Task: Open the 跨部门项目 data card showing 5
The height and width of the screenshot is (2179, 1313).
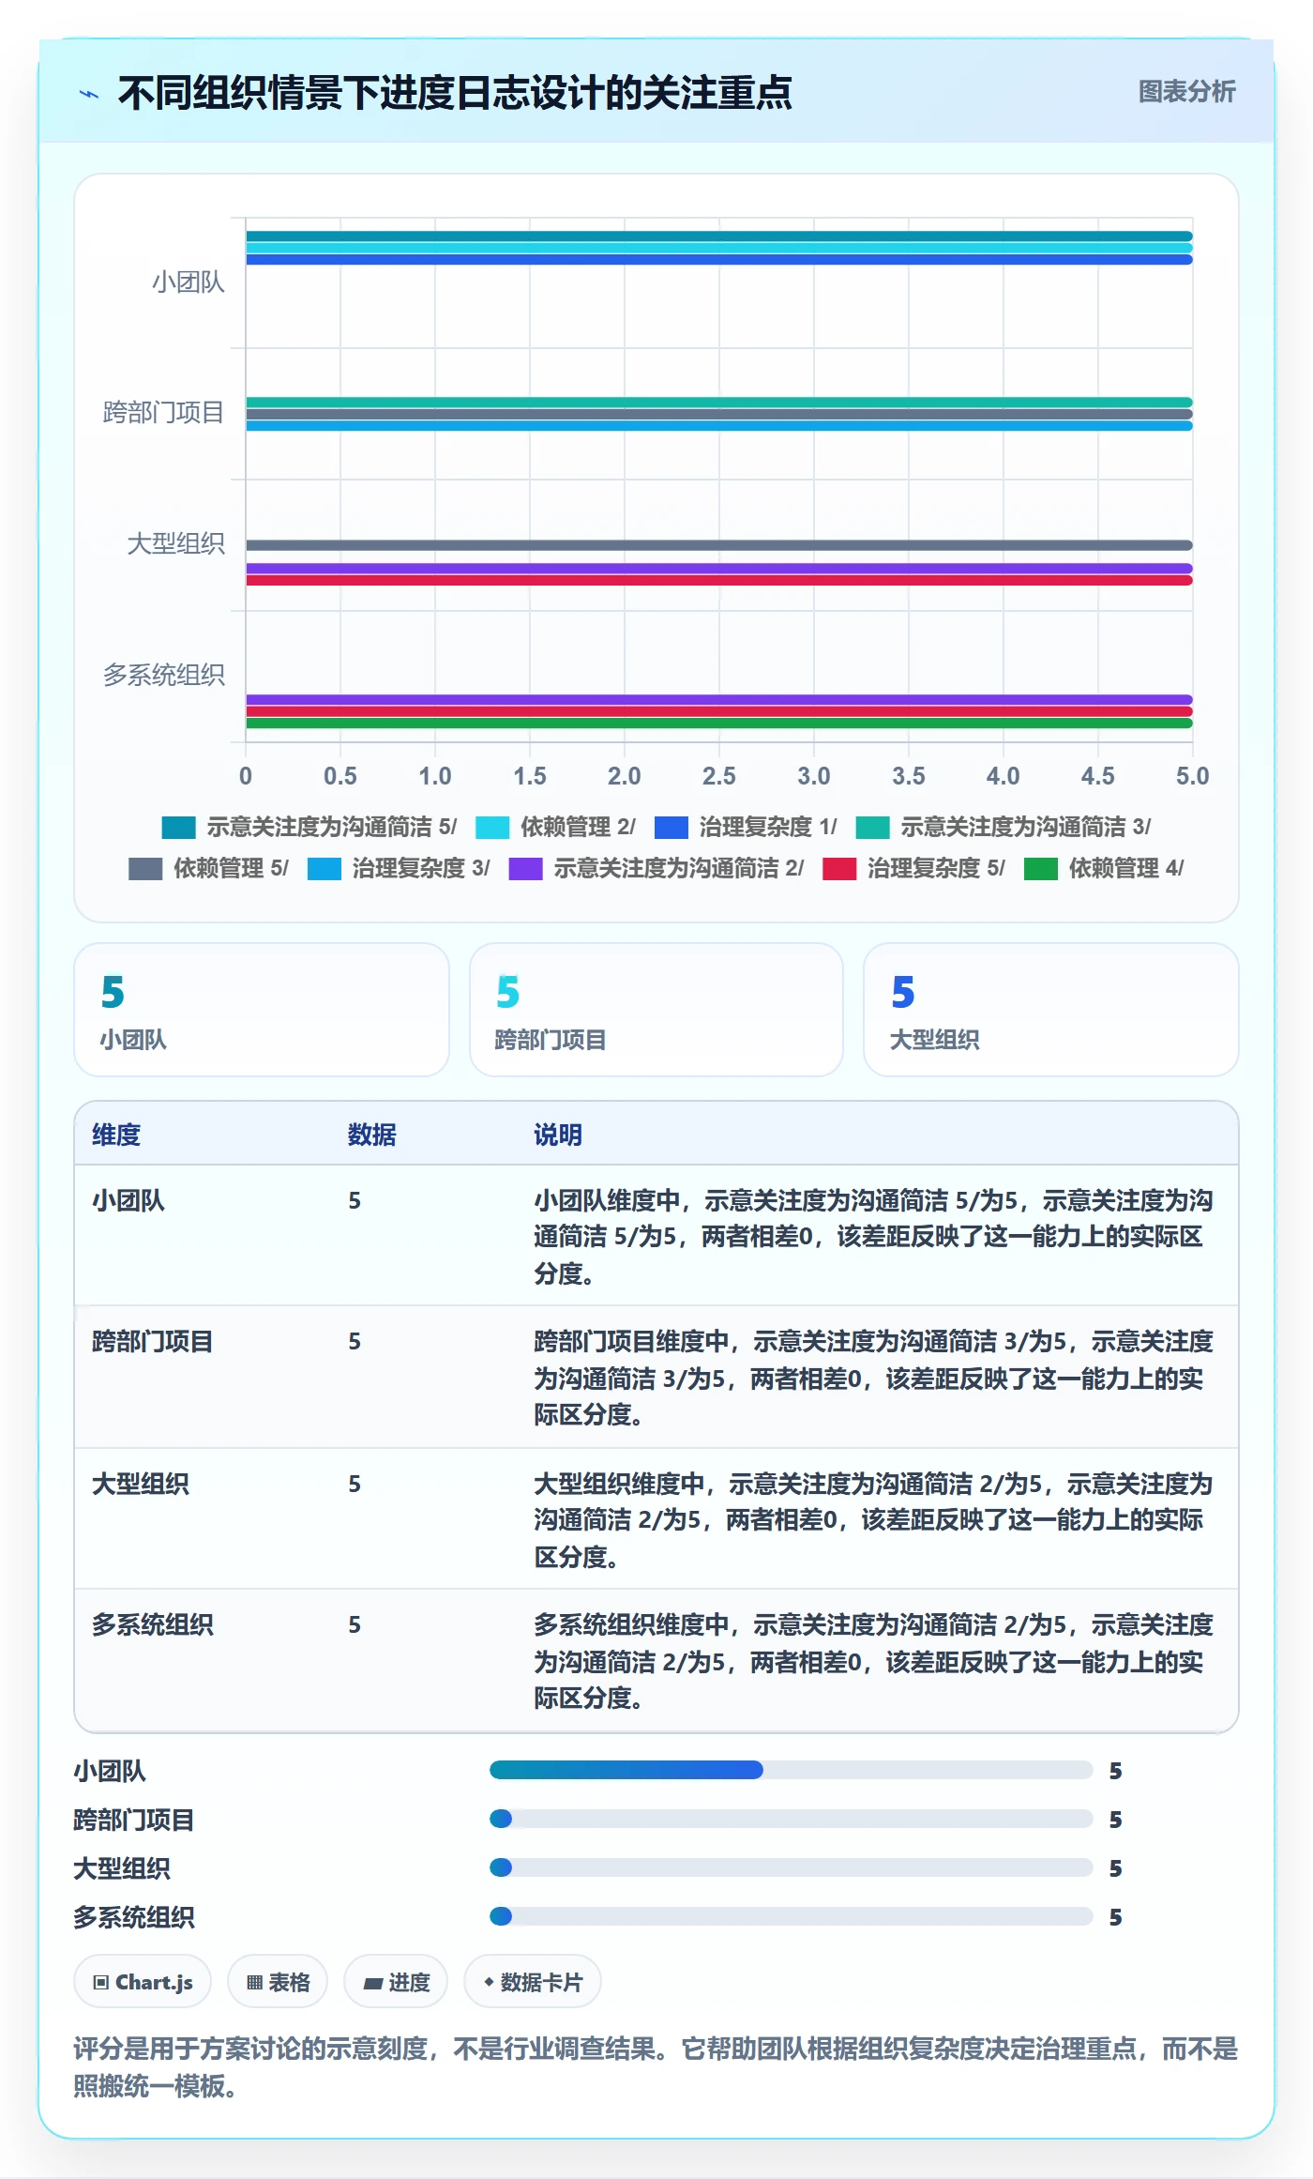Action: click(x=656, y=1010)
